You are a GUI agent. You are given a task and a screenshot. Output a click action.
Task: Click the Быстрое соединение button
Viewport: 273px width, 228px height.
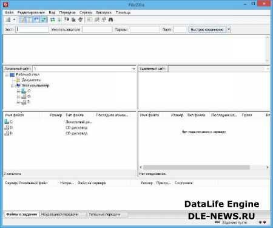point(207,29)
